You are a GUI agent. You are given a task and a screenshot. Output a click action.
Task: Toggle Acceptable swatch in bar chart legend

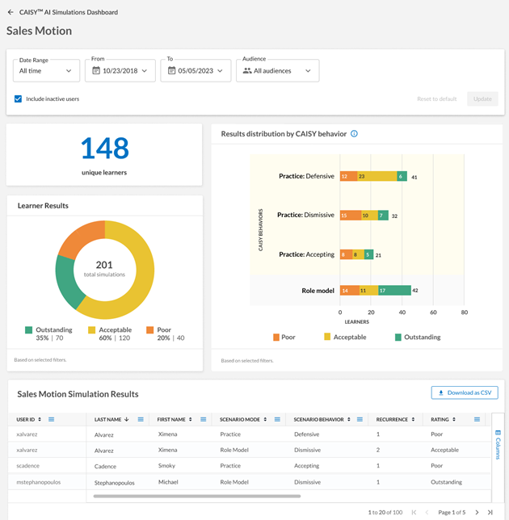click(x=327, y=337)
